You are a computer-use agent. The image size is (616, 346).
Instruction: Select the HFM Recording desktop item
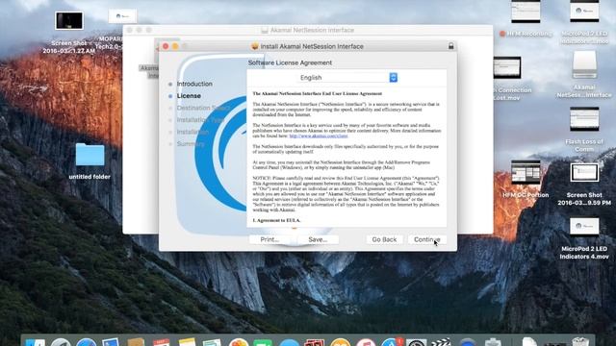tap(526, 12)
